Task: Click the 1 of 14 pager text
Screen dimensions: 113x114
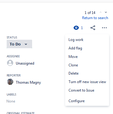Action: point(90,13)
